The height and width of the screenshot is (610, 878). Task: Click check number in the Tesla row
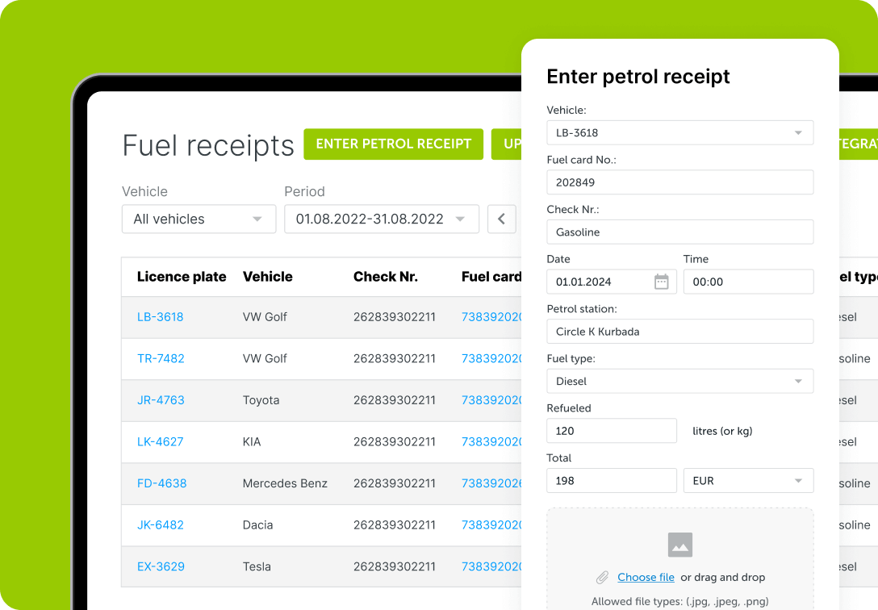pyautogui.click(x=394, y=566)
